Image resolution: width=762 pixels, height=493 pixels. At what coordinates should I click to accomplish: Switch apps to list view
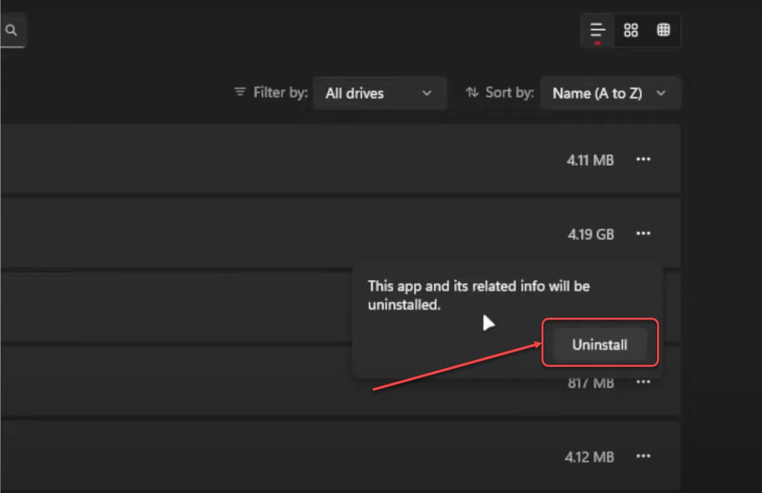[x=597, y=29]
